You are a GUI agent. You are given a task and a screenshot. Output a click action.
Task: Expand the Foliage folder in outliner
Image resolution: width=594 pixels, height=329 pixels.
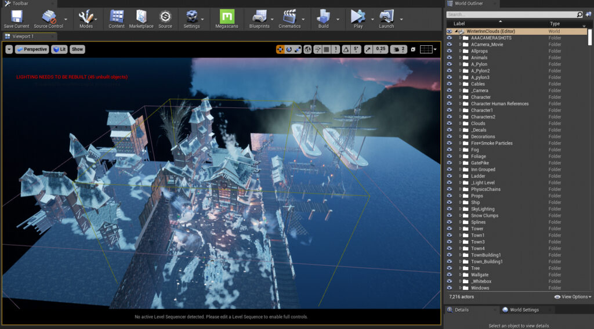(460, 156)
